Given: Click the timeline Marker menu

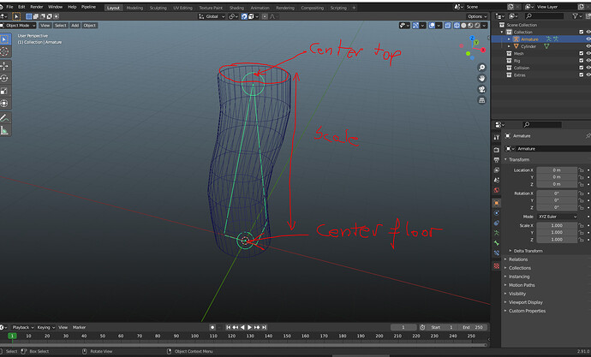Looking at the screenshot, I should pos(79,327).
